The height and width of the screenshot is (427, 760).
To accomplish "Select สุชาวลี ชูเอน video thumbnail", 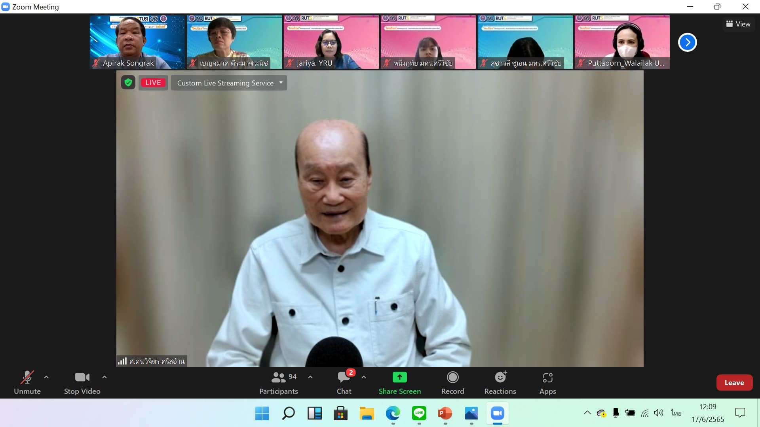I will tap(525, 42).
